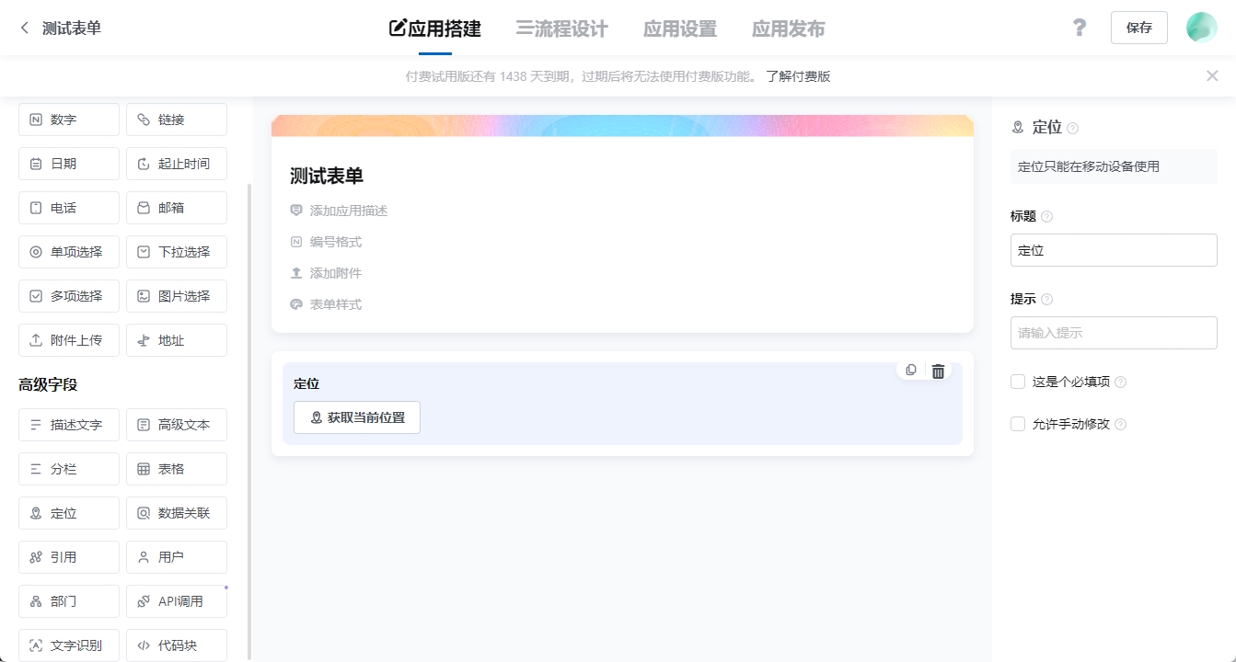The width and height of the screenshot is (1236, 662).
Task: Add a 代码块 field
Action: pyautogui.click(x=176, y=645)
